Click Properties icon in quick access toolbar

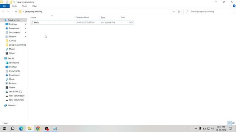point(7,2)
